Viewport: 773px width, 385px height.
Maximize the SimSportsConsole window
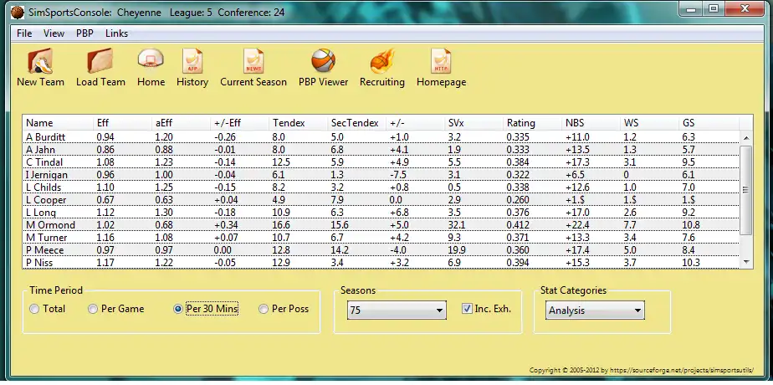714,9
